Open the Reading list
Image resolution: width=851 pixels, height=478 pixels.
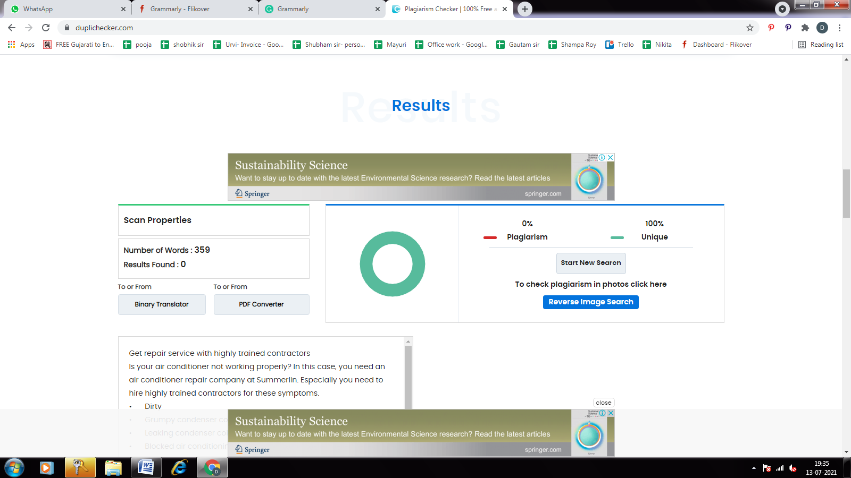click(x=821, y=45)
